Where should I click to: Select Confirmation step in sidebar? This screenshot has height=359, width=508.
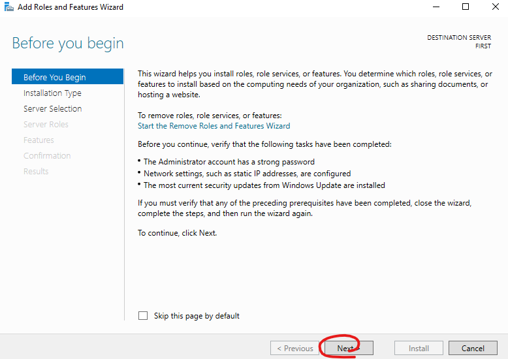47,155
